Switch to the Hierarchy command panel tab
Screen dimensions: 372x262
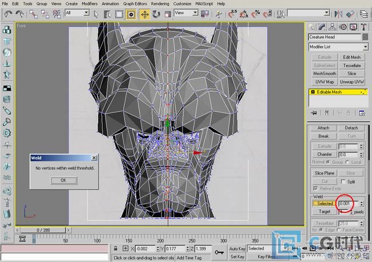[x=333, y=27]
